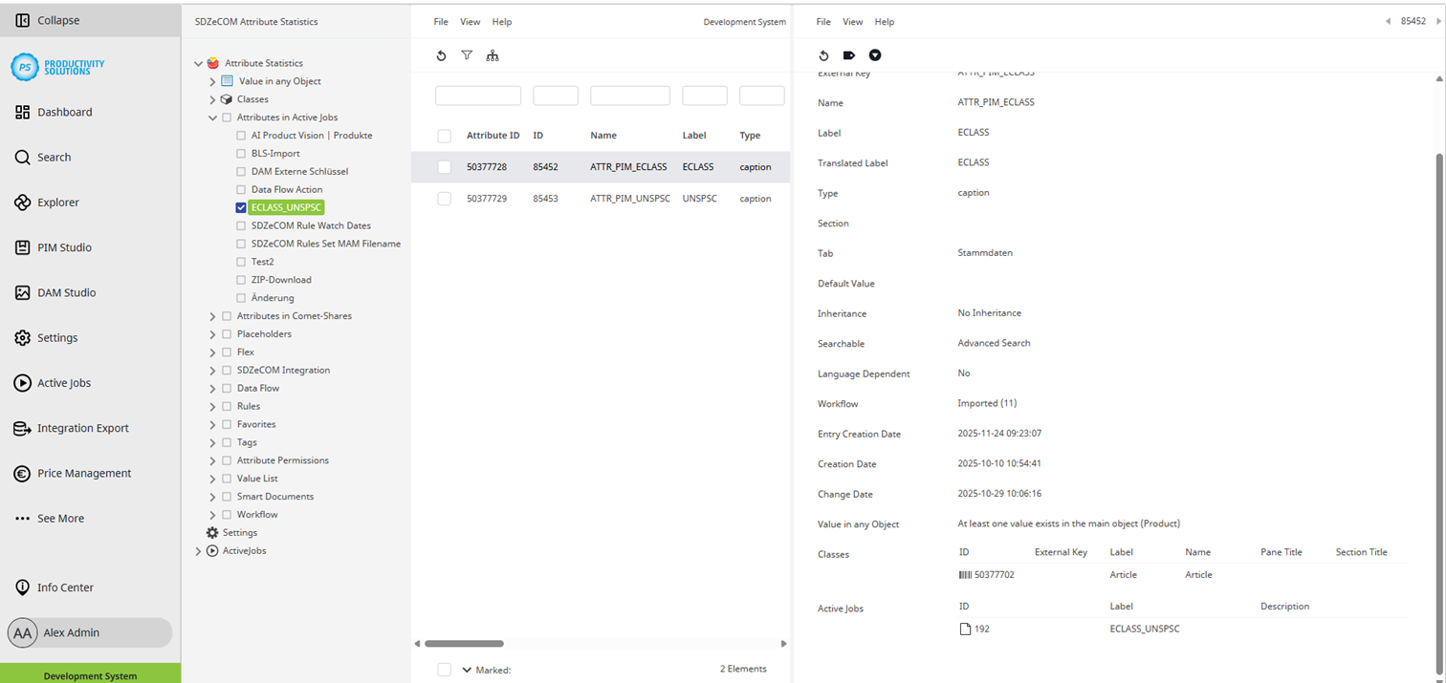The width and height of the screenshot is (1446, 683).
Task: Expand the ActiveJobs tree entry
Action: (x=198, y=550)
